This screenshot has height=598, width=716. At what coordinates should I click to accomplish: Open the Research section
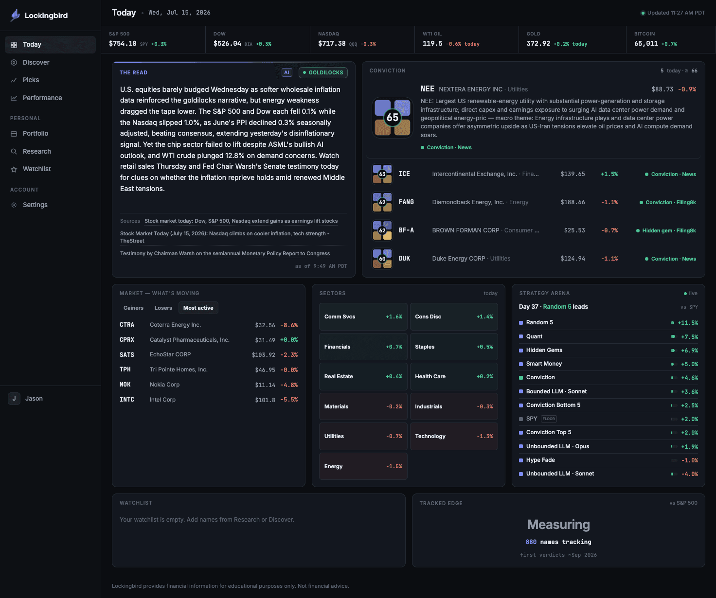(50, 151)
